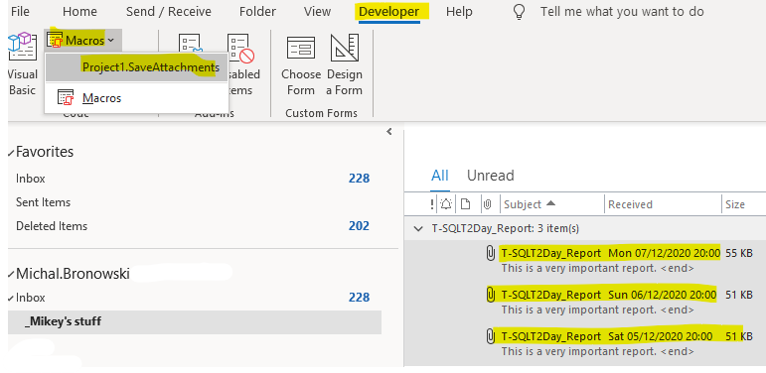Collapse the T-SQLT2Day_Report group
Viewport: 766px width, 373px height.
point(418,229)
